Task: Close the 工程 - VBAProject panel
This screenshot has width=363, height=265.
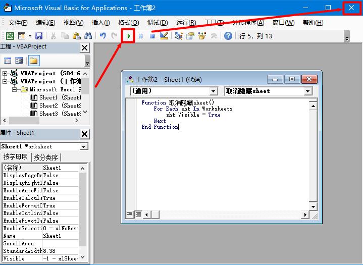Action: [x=85, y=47]
